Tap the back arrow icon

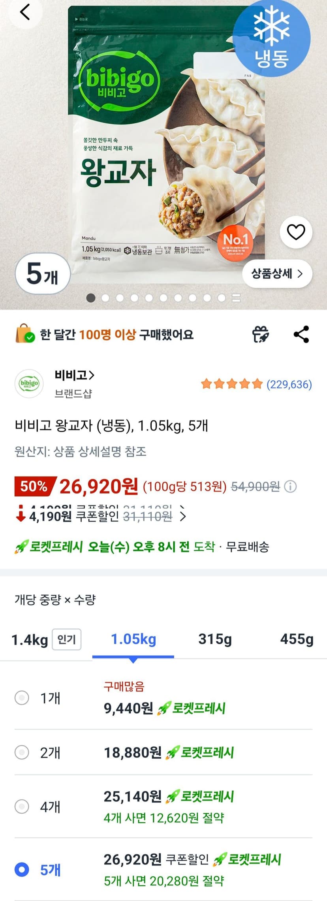point(24,12)
